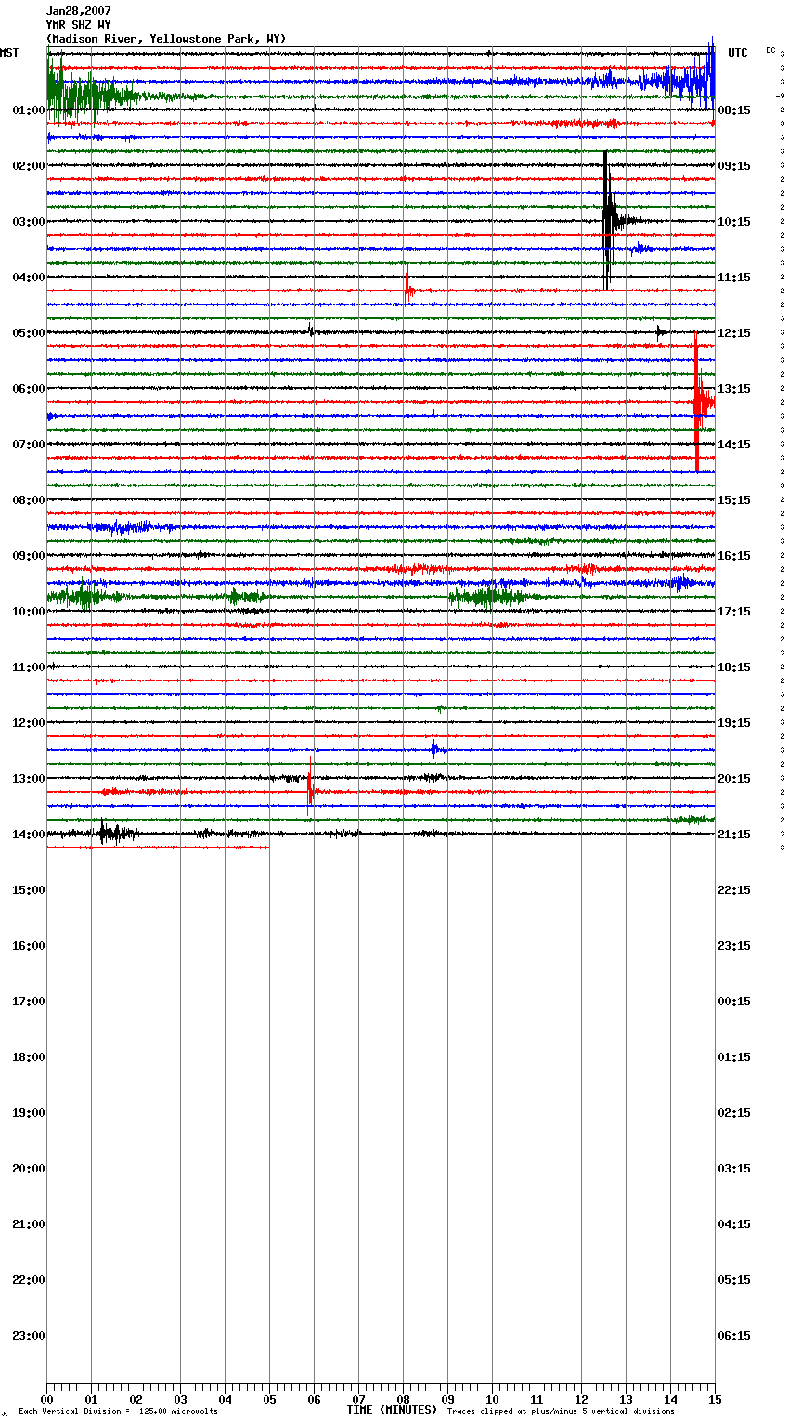
Task: Select the 14:00 MST time label
Action: pyautogui.click(x=29, y=835)
